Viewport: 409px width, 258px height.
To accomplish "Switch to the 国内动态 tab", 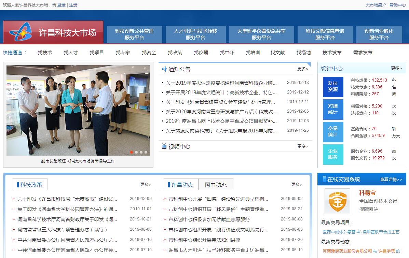I will tap(216, 185).
